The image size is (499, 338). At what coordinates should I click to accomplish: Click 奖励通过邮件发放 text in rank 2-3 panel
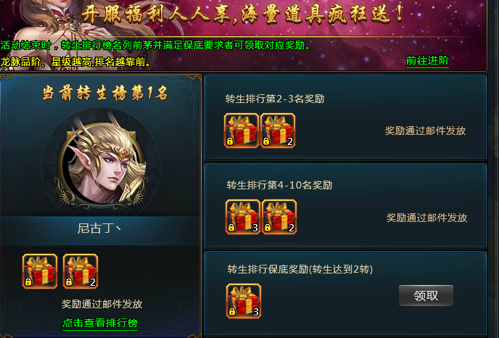coord(425,131)
